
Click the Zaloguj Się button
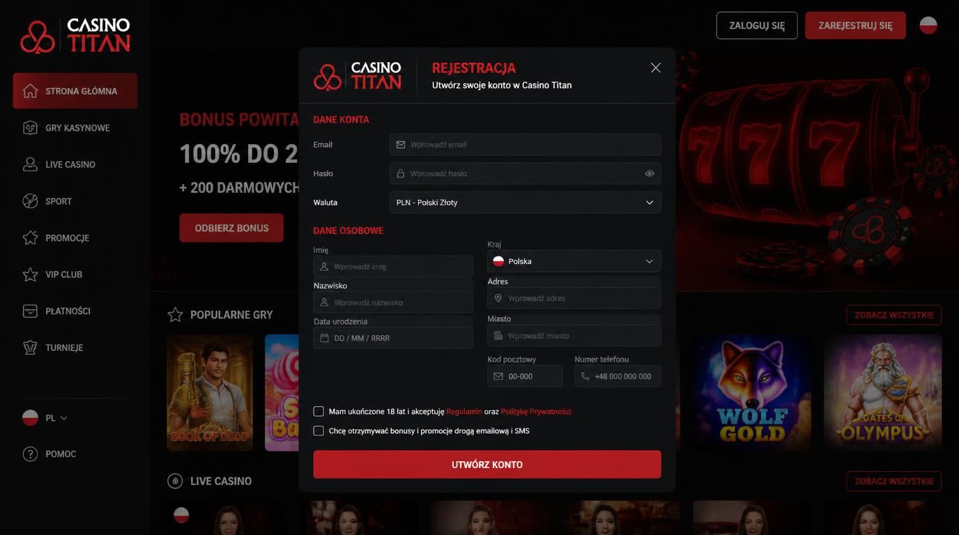coord(757,25)
